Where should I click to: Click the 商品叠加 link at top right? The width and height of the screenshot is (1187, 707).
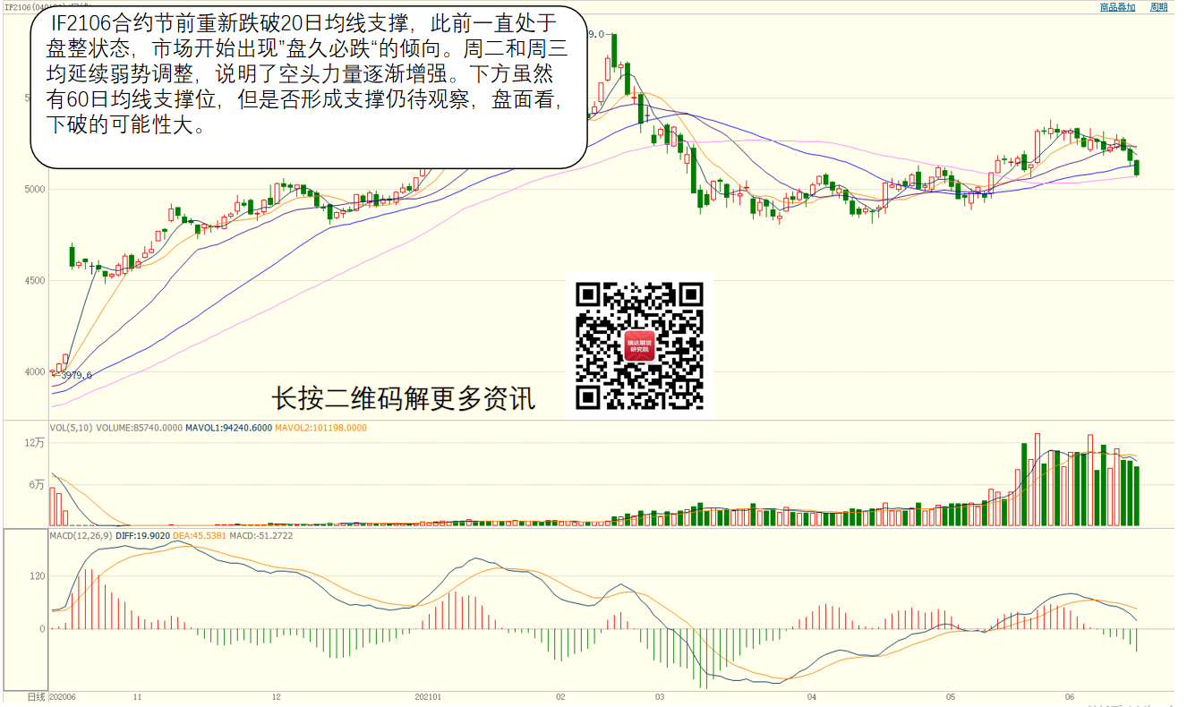1117,7
